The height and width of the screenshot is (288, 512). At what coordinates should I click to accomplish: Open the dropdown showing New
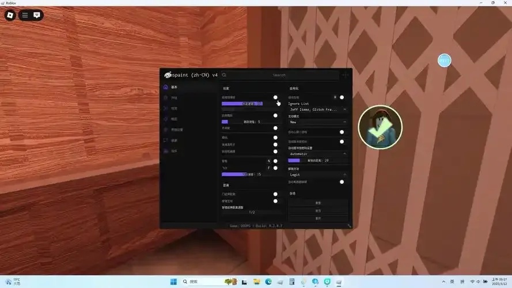(318, 122)
